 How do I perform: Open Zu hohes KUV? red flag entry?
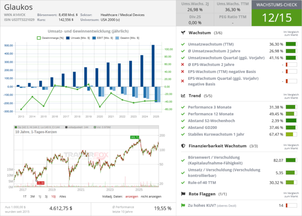212,205
